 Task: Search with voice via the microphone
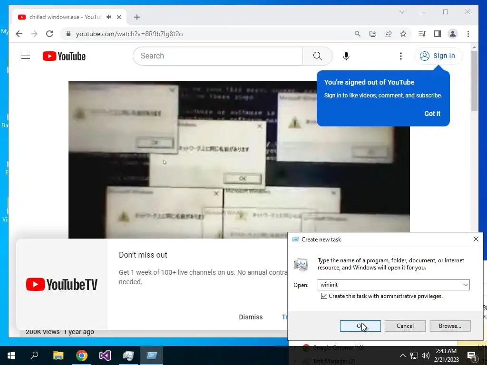[x=346, y=56]
